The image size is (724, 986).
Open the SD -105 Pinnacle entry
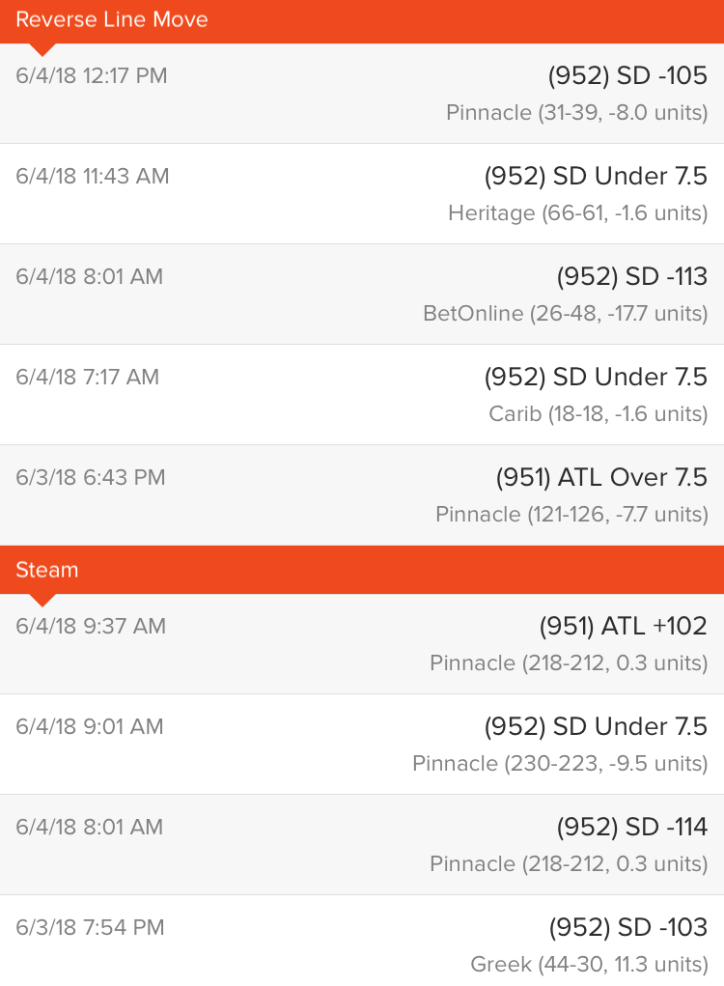pyautogui.click(x=362, y=94)
